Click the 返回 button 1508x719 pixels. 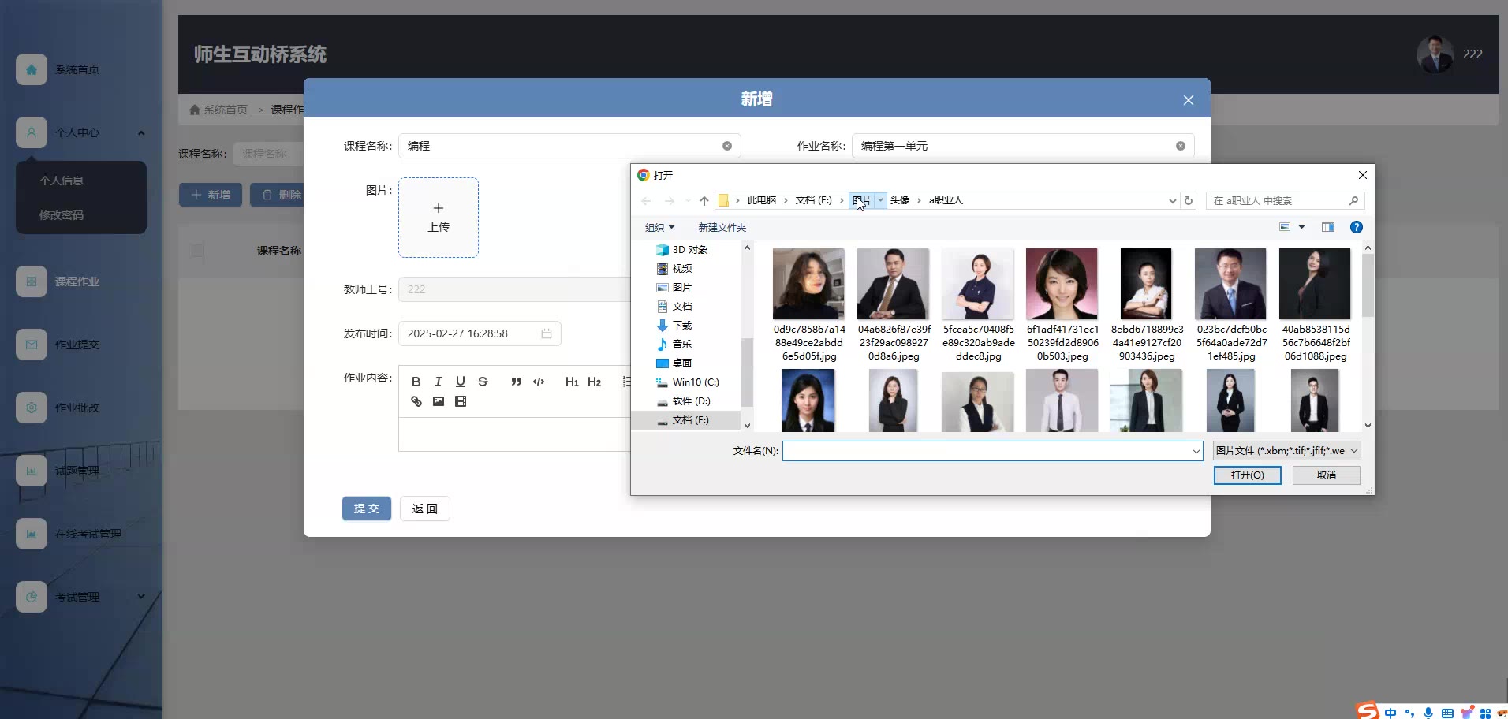point(425,509)
